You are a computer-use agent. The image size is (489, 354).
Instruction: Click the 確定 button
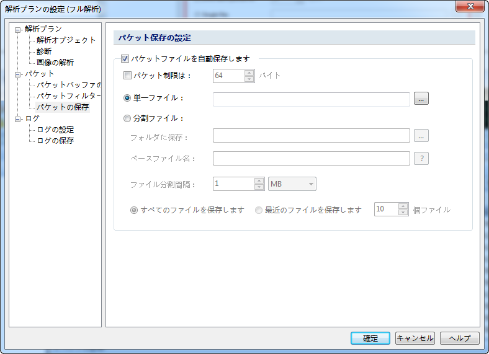[x=370, y=339]
